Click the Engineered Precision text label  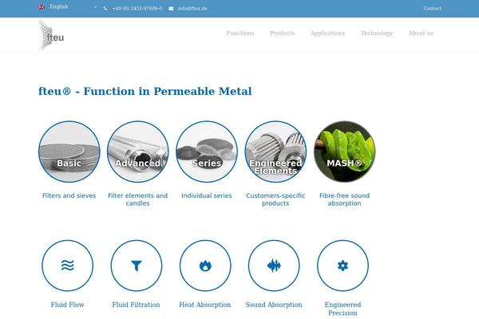[x=342, y=309]
